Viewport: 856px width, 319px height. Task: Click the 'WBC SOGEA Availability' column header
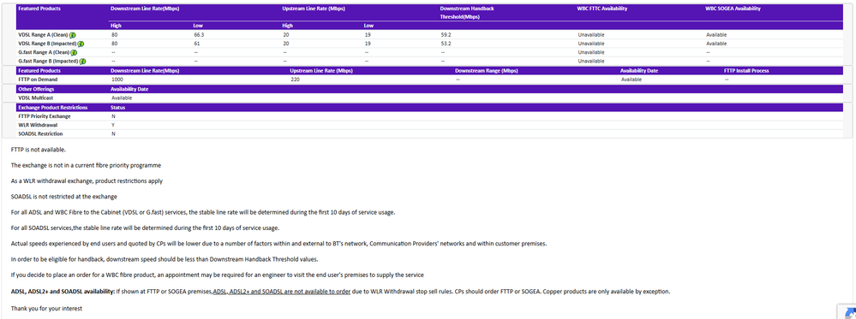click(x=733, y=9)
